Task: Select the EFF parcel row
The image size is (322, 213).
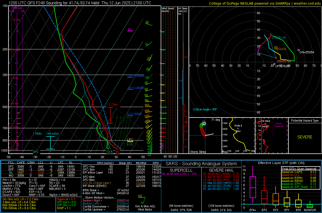Action: tap(41, 169)
